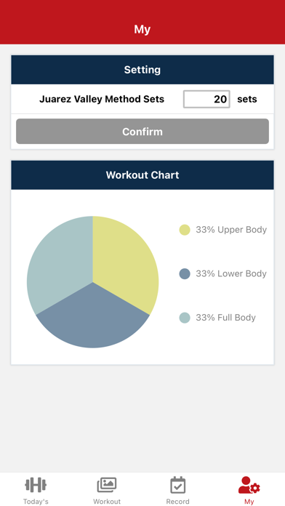
Task: Select the My profile gear icon
Action: (x=249, y=485)
